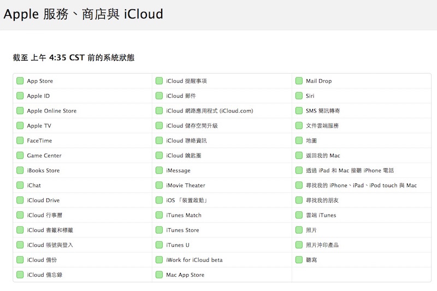Click the status icon for 地圖
This screenshot has height=291, width=437.
coord(299,140)
